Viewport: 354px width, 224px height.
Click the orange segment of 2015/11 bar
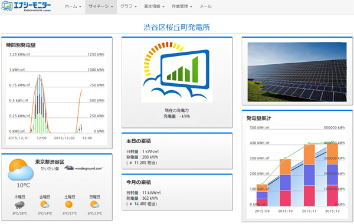(x=309, y=154)
